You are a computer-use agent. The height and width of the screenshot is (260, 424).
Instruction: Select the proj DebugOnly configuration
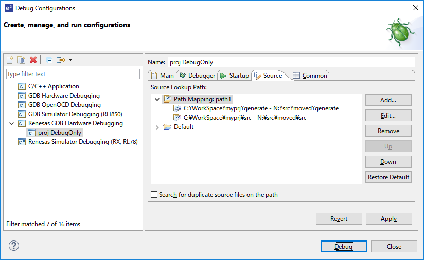59,133
